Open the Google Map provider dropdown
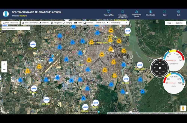The height and width of the screenshot is (123, 187). coord(119,23)
